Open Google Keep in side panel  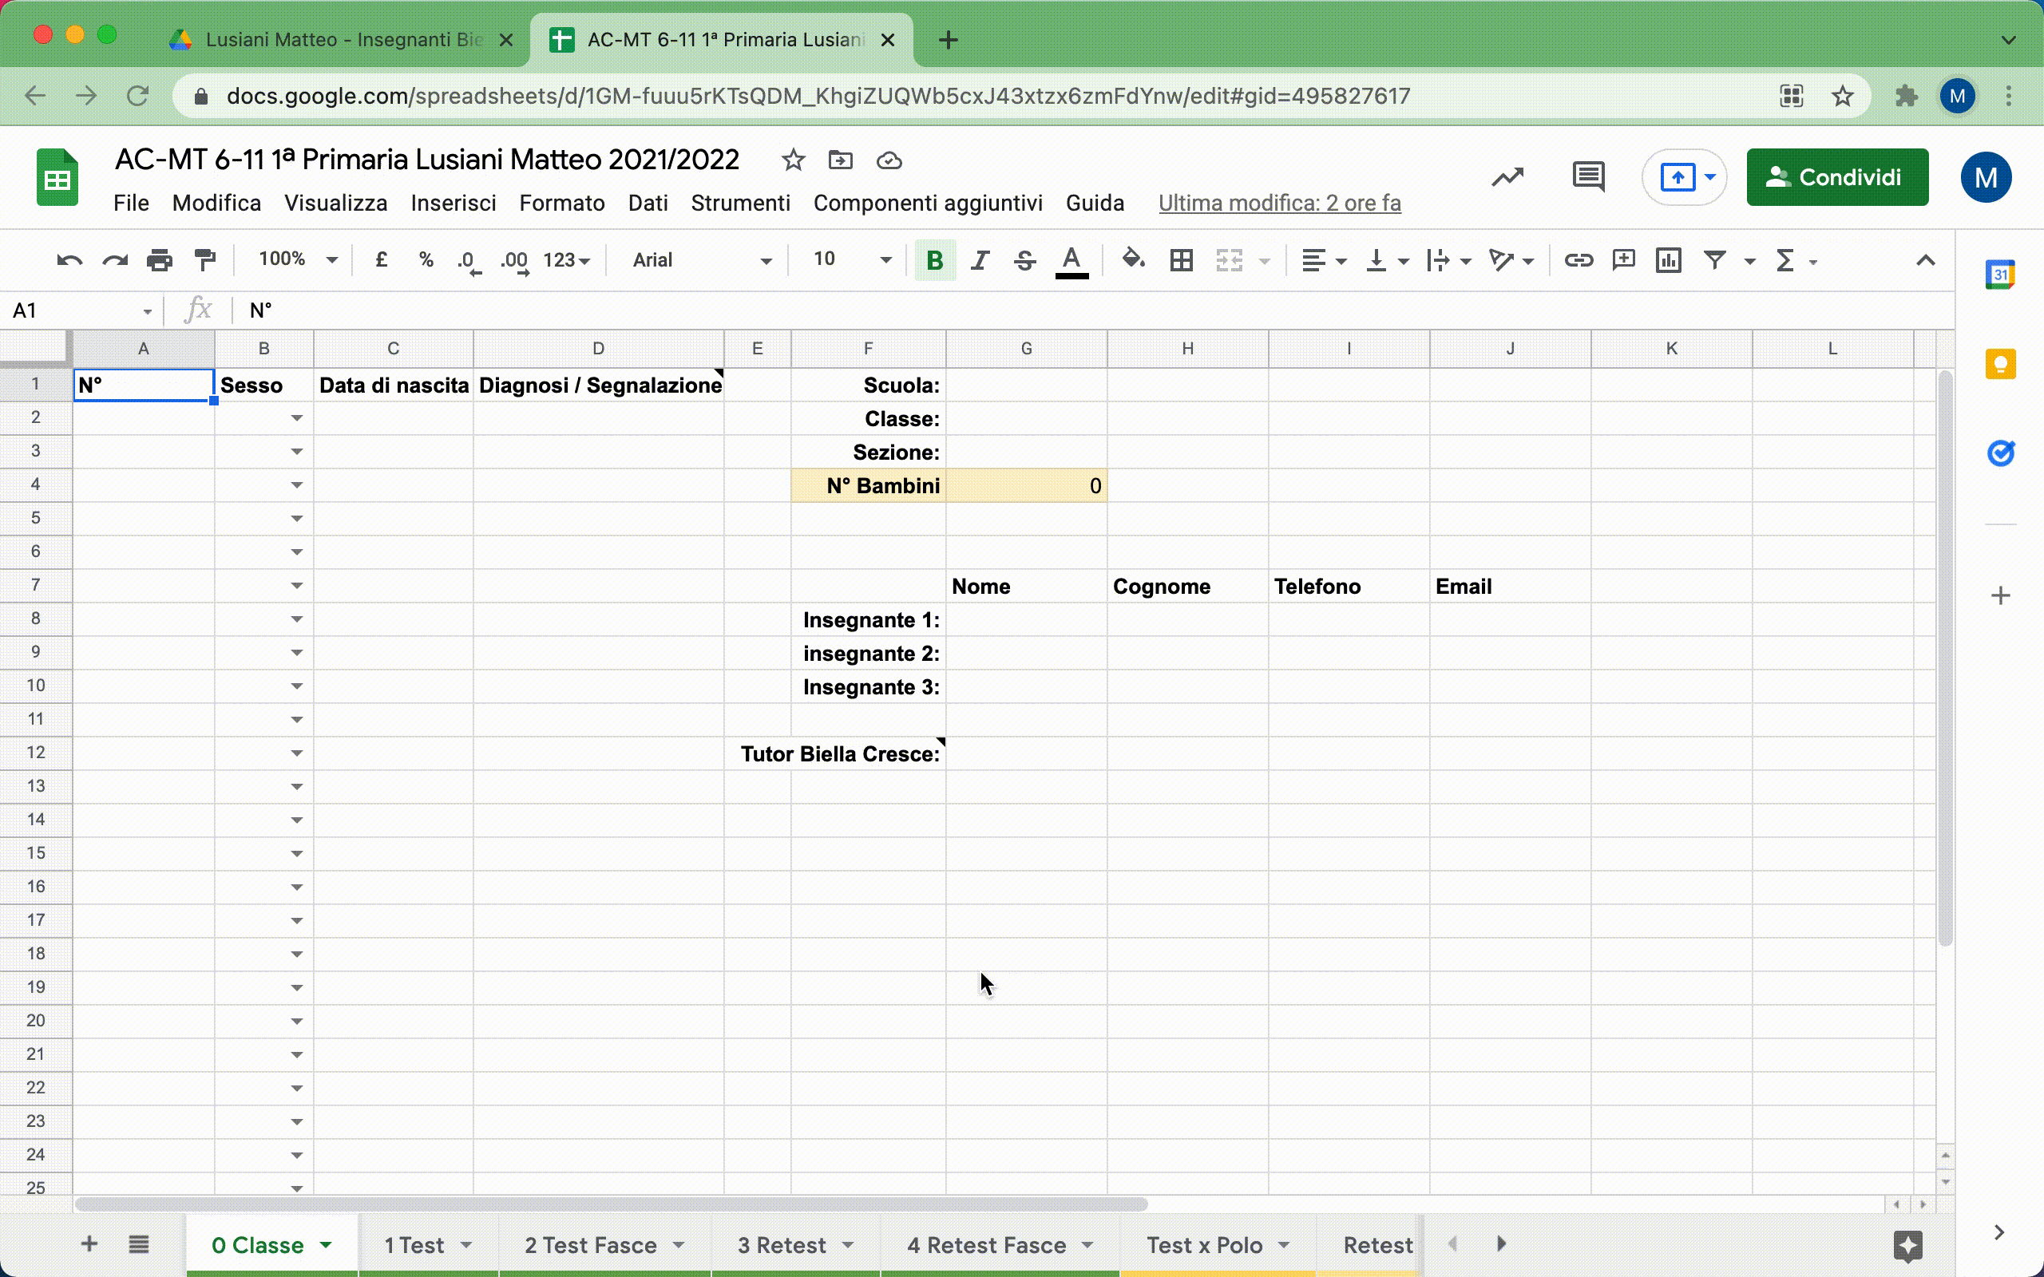coord(2000,365)
